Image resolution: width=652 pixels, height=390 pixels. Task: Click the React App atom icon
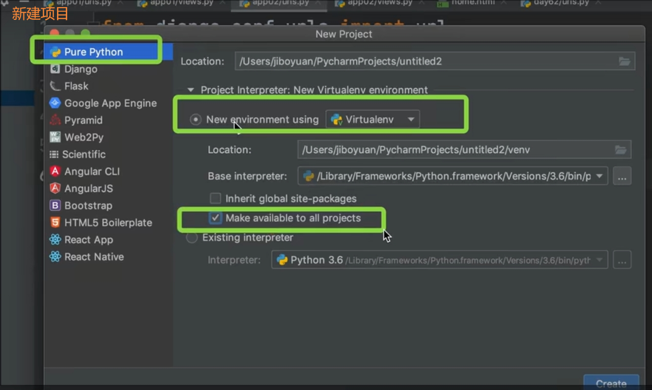pos(55,240)
